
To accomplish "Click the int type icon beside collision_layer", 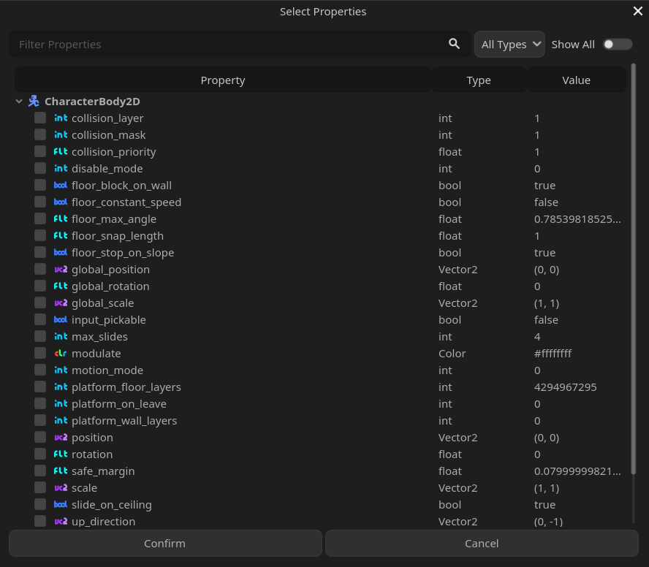I will click(x=61, y=118).
